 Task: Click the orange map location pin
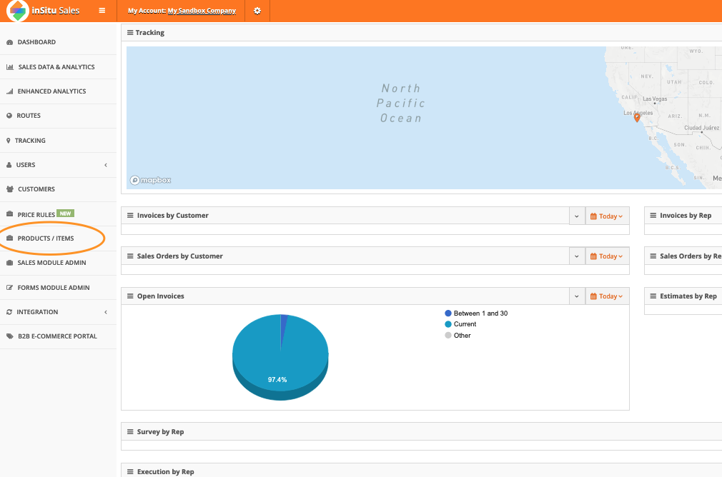pos(637,118)
